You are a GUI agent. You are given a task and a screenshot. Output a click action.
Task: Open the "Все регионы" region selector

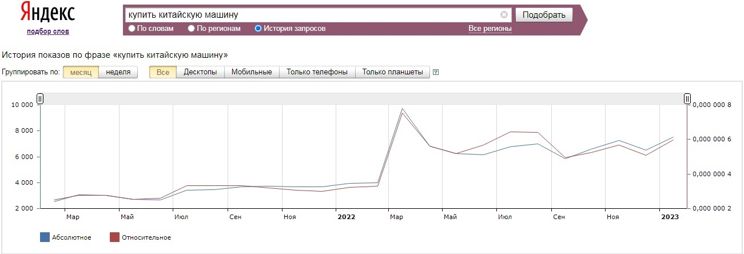(490, 28)
